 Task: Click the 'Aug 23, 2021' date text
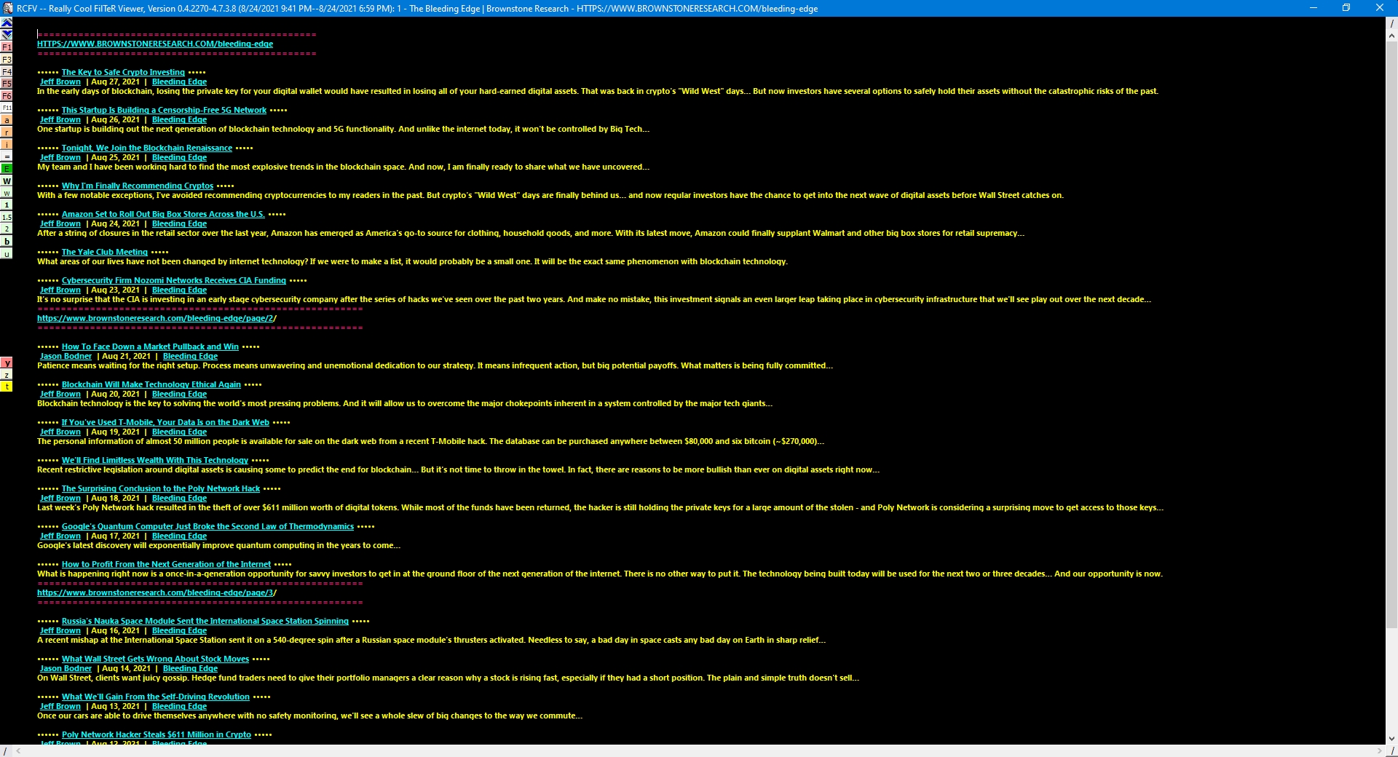coord(115,290)
